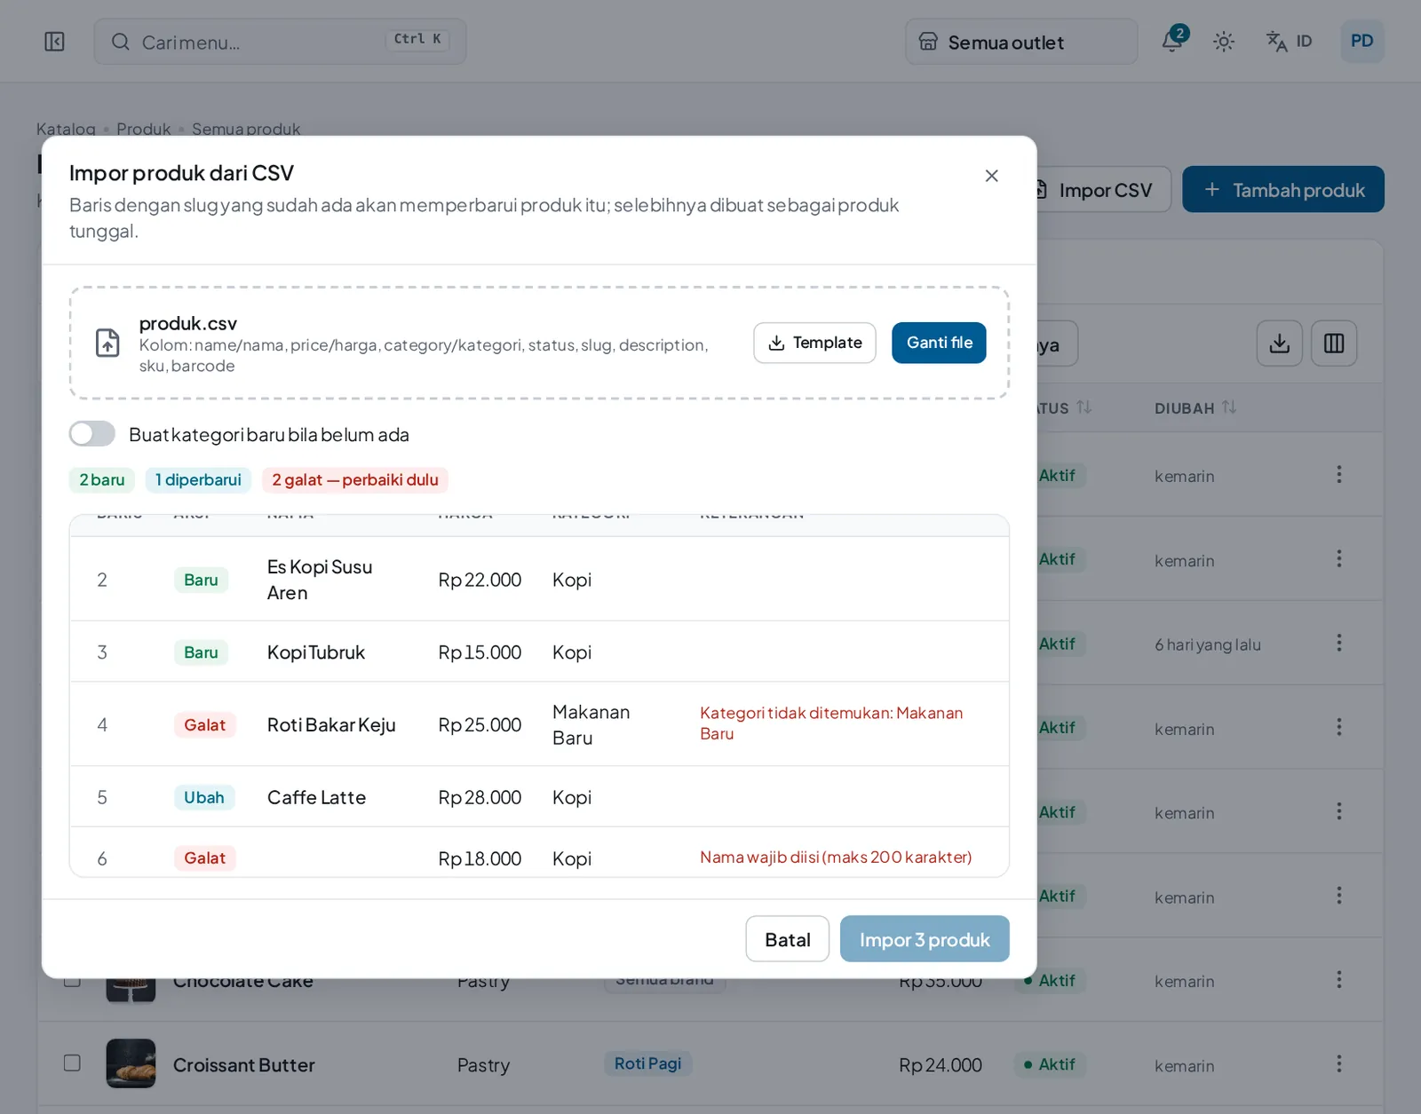Screen dimensions: 1421x1114
Task: Click the Rp 28.000 price cell
Action: [480, 797]
